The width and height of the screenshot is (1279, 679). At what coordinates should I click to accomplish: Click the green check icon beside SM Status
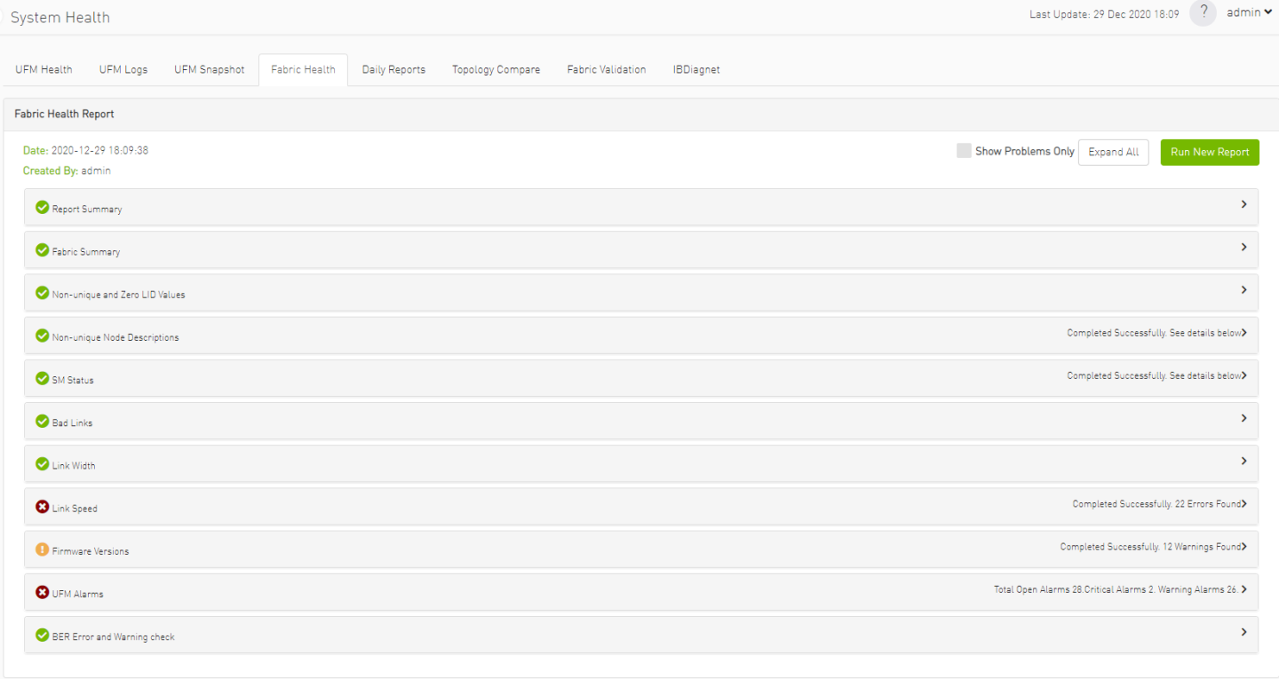42,379
